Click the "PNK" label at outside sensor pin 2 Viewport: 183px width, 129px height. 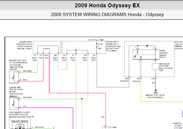tap(25, 80)
